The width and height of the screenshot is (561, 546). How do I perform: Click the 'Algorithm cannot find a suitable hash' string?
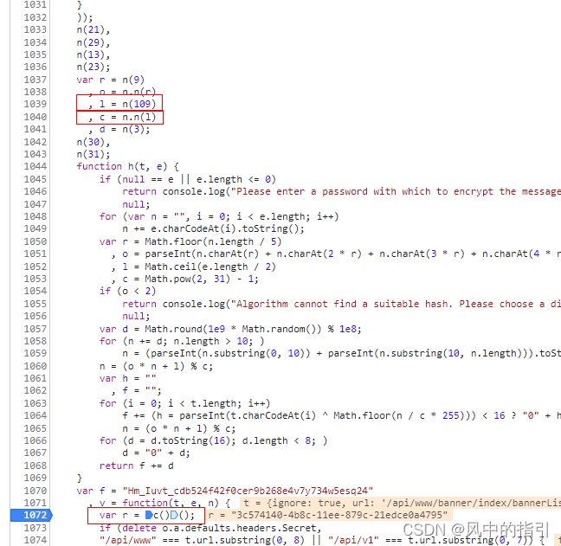click(396, 304)
